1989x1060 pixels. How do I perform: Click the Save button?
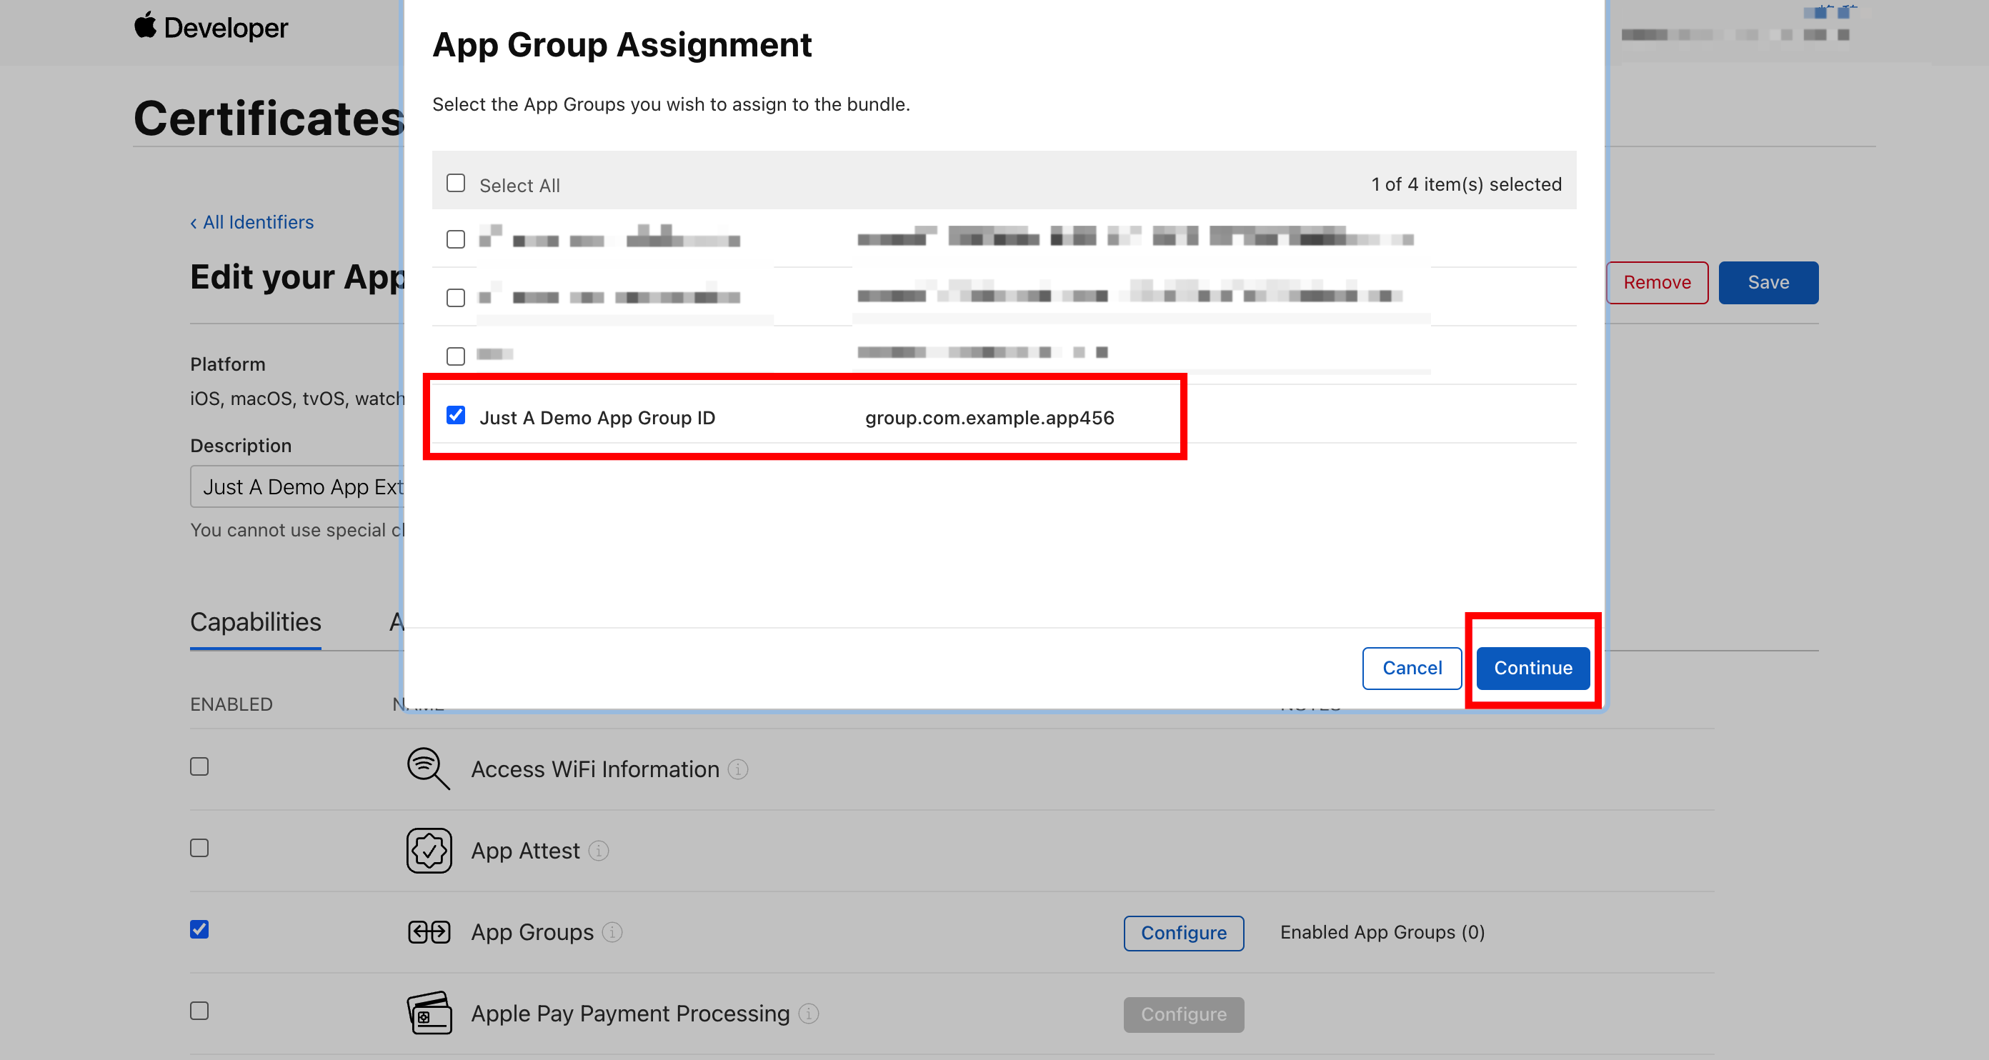(x=1768, y=283)
